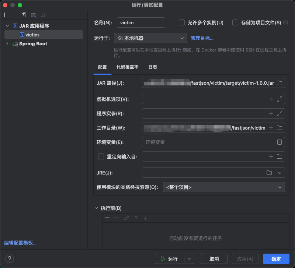Create a new folder for configurations

point(34,15)
